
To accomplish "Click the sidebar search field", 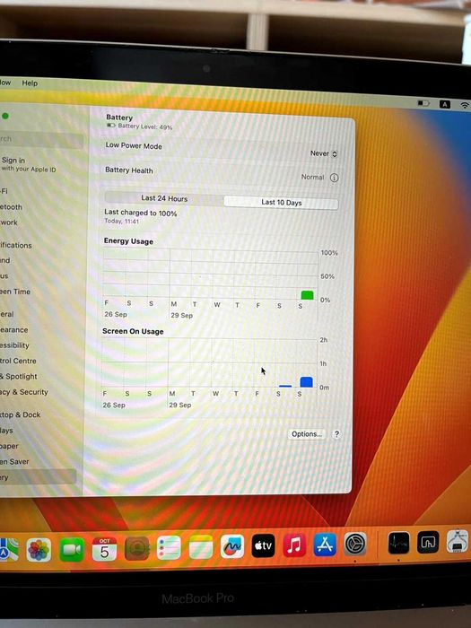I will pos(40,139).
